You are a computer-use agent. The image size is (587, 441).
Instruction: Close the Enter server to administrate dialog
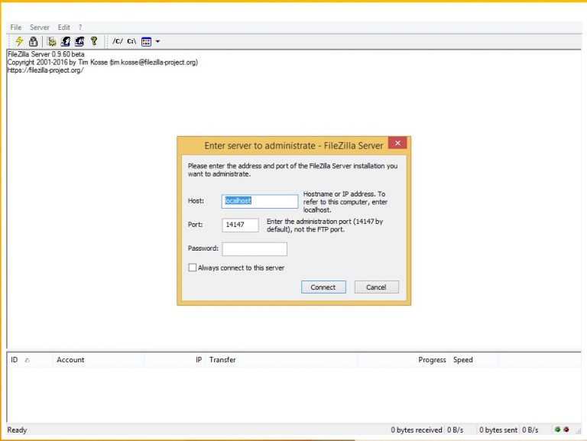(397, 143)
